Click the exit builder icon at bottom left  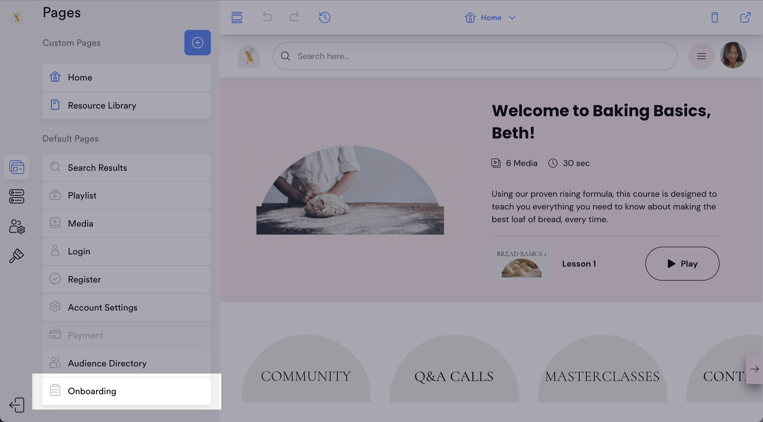click(x=17, y=405)
